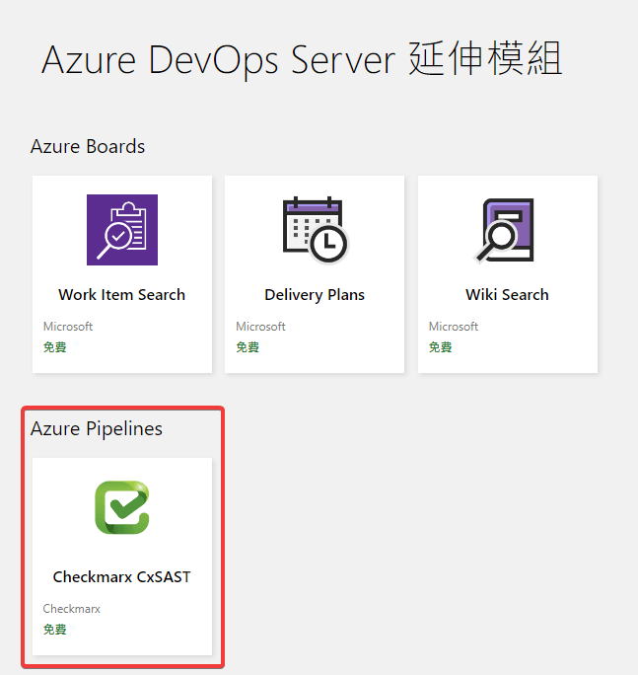
Task: Click the Azure DevOps Server 延伸模組 page title
Action: coord(302,60)
